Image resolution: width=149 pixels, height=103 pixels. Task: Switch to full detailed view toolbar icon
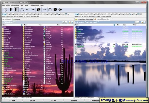click(16, 10)
